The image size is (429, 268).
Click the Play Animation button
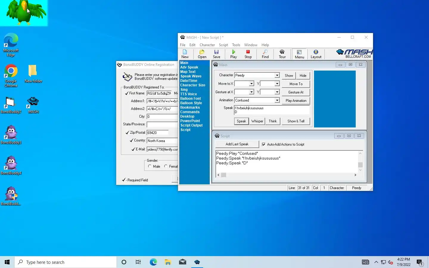(296, 101)
